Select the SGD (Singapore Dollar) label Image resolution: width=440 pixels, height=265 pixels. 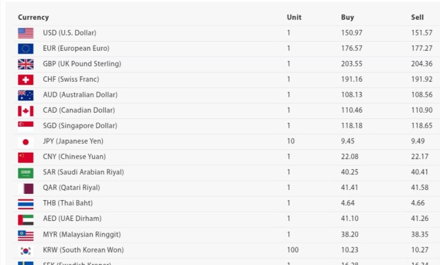[x=80, y=126]
